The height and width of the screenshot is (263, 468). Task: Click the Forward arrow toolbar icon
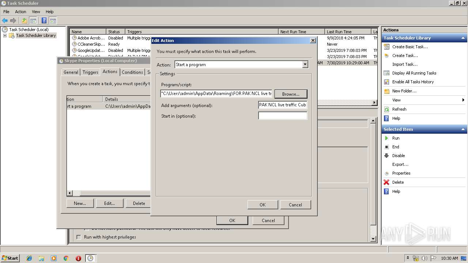click(13, 20)
